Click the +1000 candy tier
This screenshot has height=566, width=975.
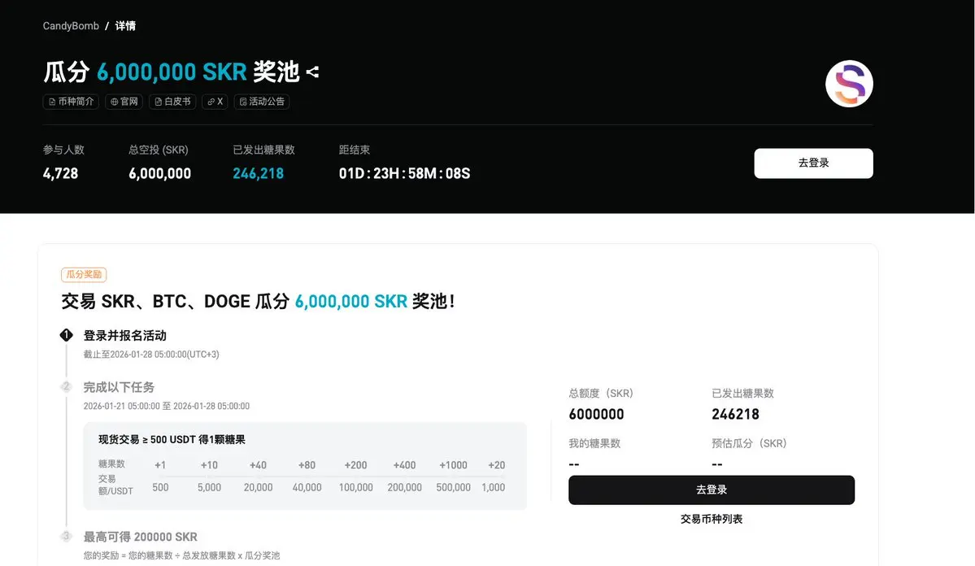click(453, 465)
